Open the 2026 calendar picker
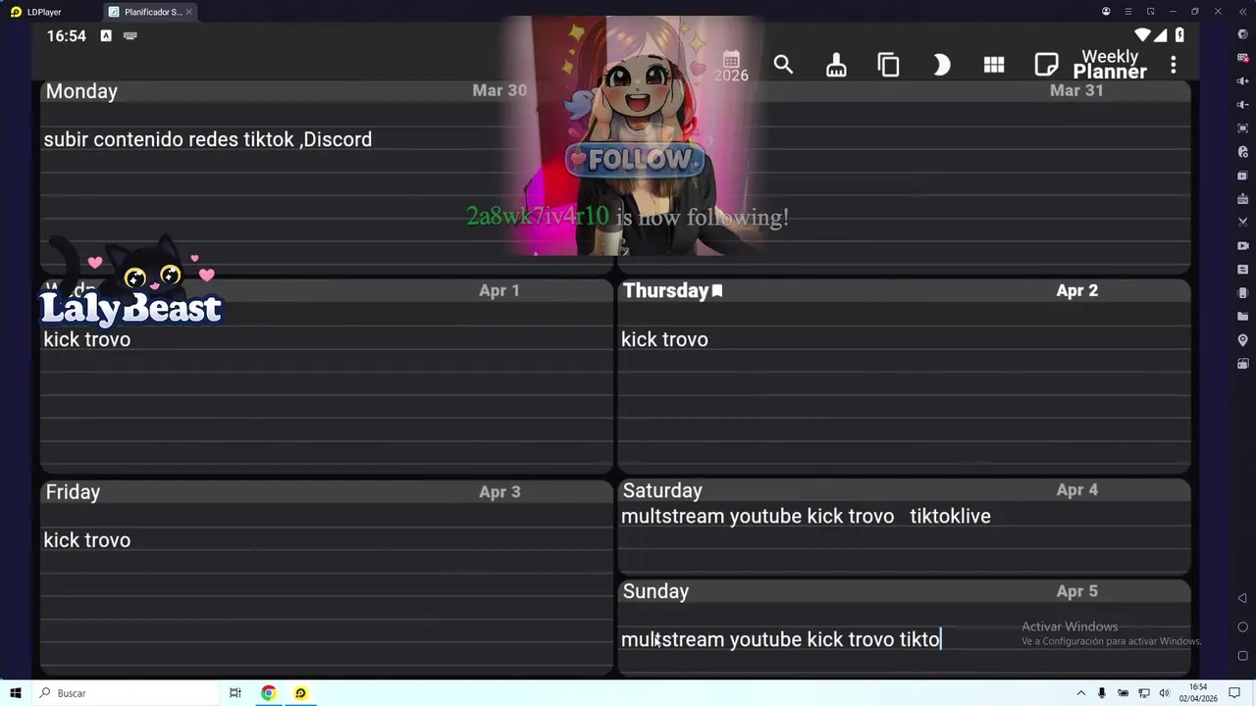The width and height of the screenshot is (1256, 706). coord(731,67)
